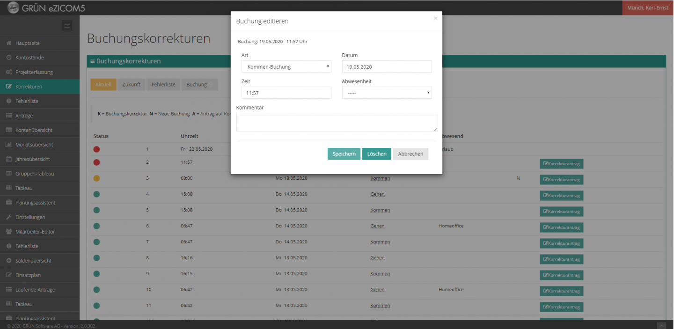
Task: Close the Buchung editieren dialog with X
Action: tap(435, 18)
